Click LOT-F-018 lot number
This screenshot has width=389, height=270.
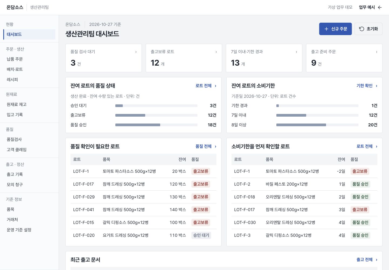tap(244, 197)
